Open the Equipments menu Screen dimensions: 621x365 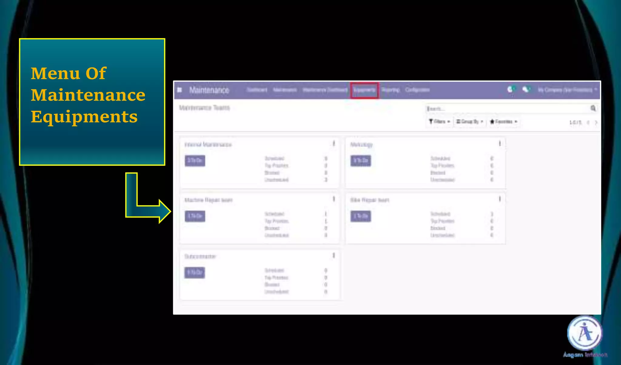click(x=364, y=90)
